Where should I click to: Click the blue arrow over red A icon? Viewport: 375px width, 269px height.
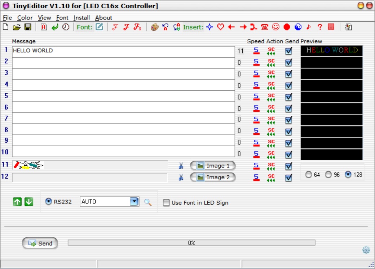(165, 27)
